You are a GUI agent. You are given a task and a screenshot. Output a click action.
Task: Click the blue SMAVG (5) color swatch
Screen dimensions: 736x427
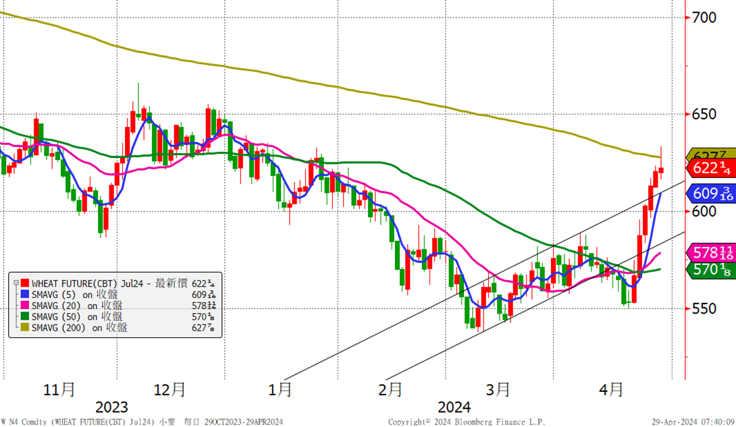pyautogui.click(x=25, y=294)
